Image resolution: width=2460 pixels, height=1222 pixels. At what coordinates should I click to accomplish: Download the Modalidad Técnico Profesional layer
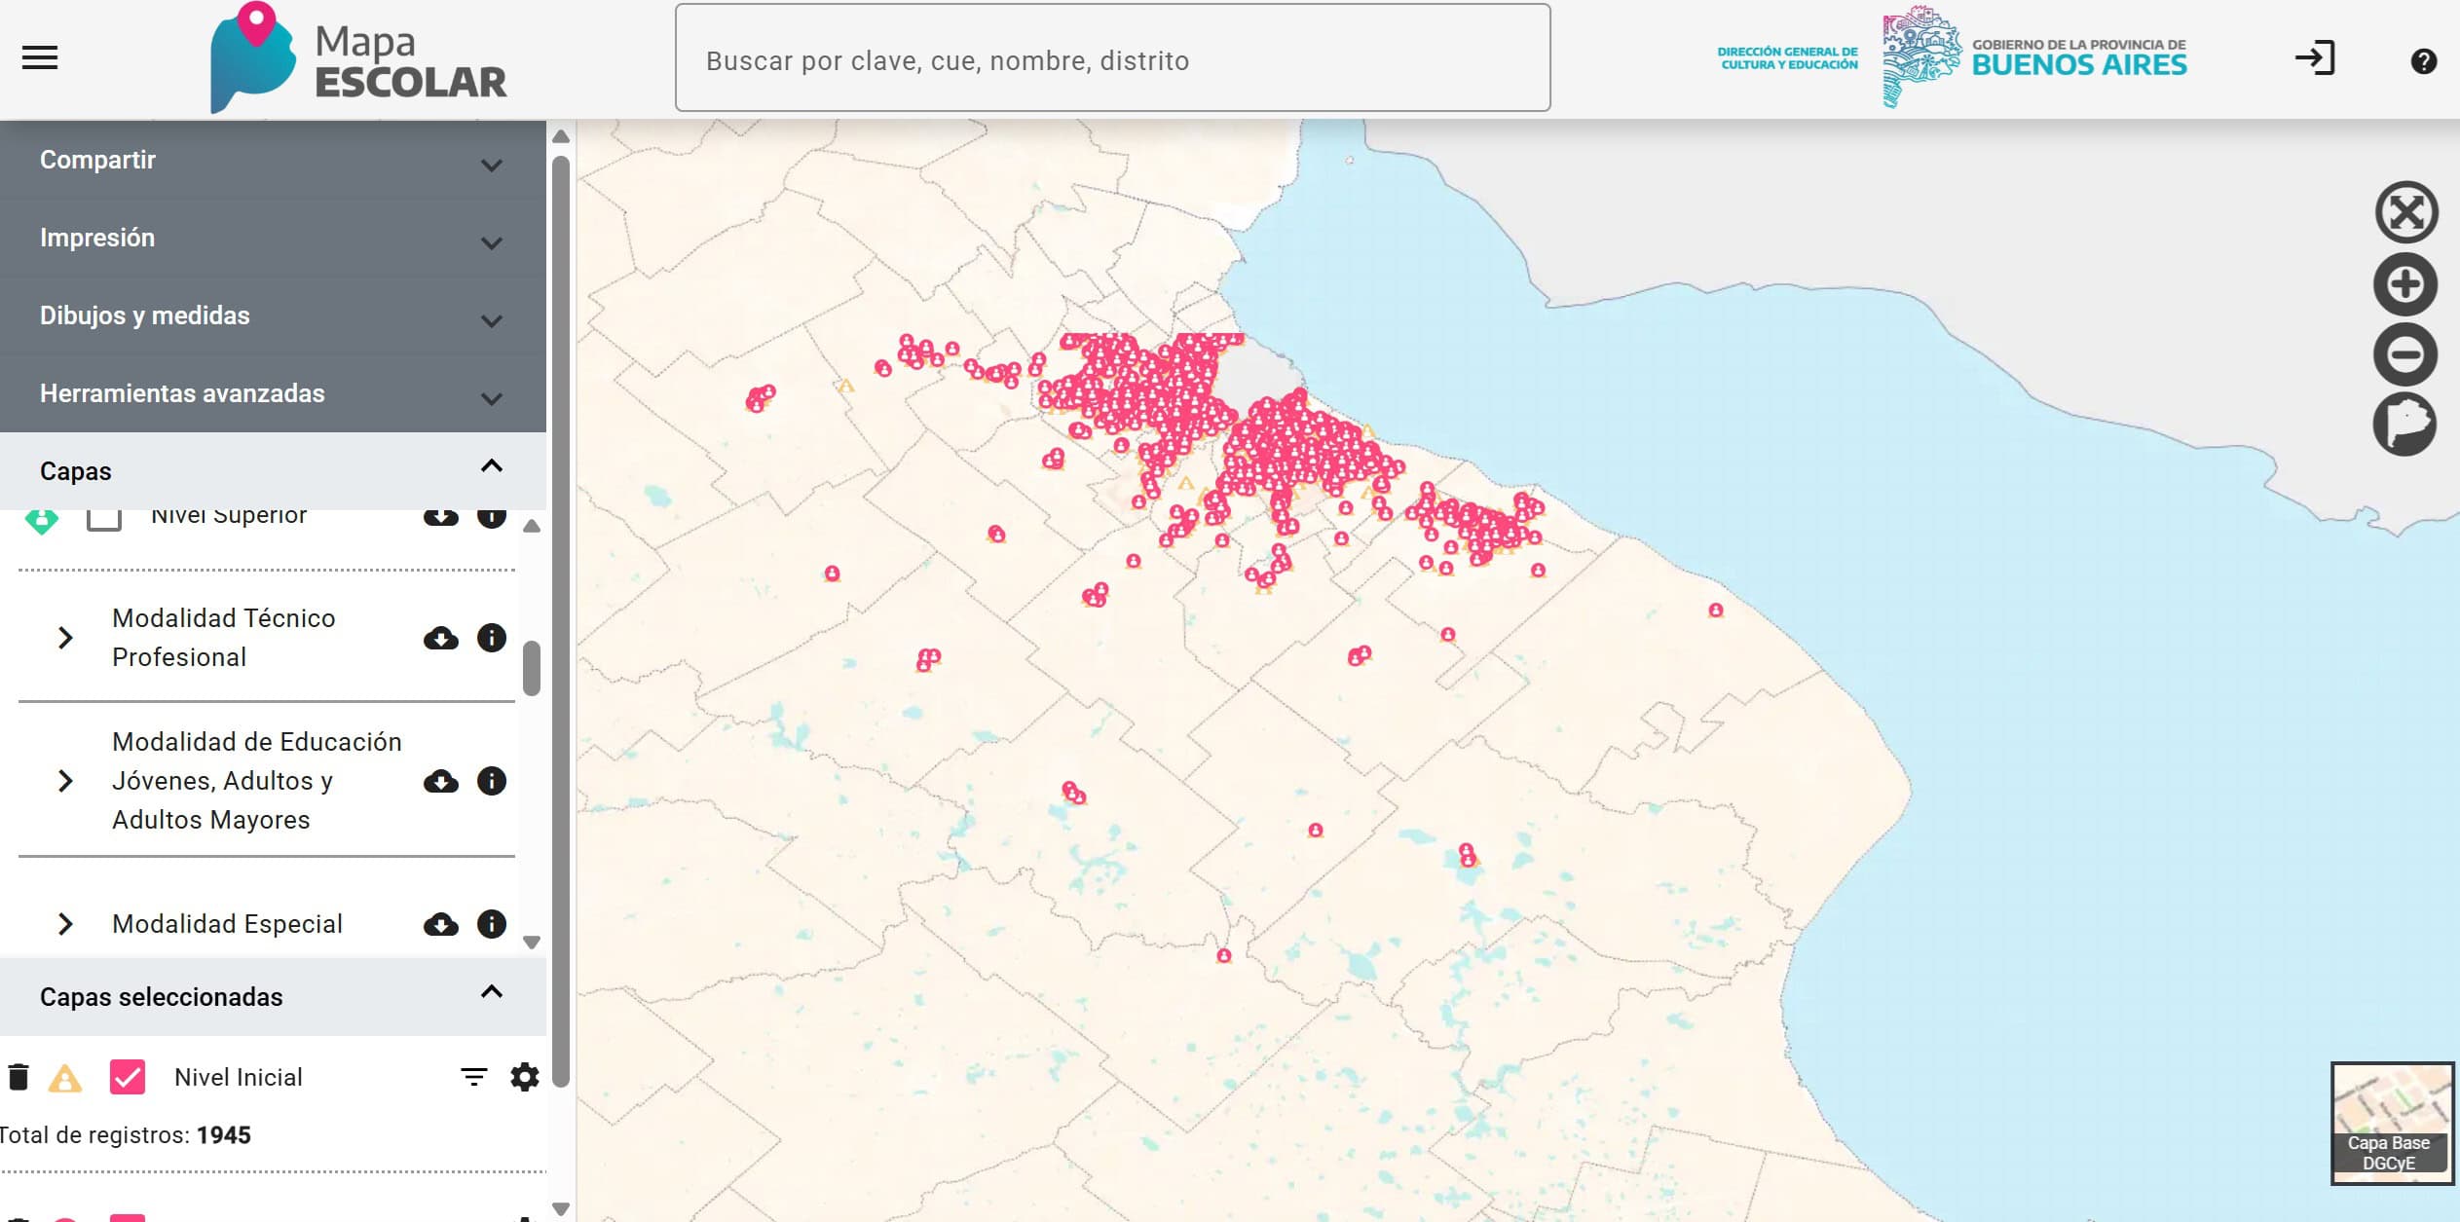tap(441, 638)
